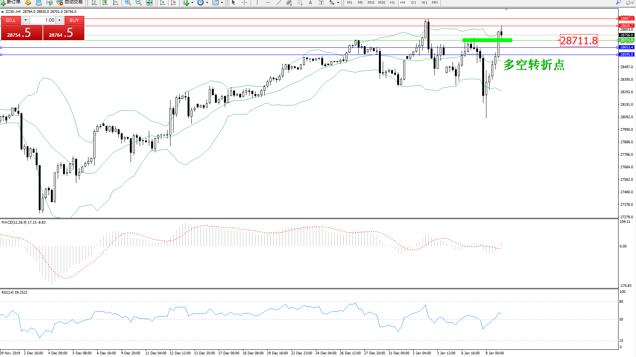636x357 pixels.
Task: Toggle AutoTrading button
Action: tap(70, 2)
